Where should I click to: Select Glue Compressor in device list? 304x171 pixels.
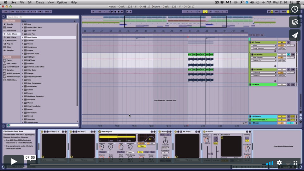coord(34,83)
